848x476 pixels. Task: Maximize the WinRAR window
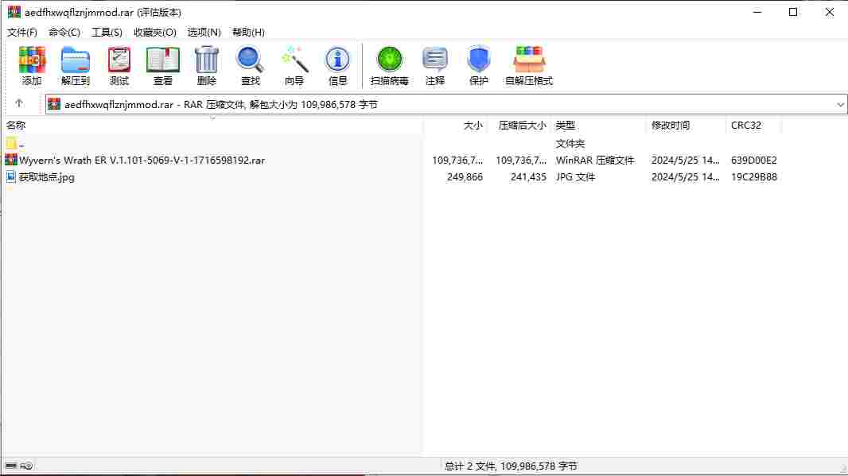click(x=793, y=12)
